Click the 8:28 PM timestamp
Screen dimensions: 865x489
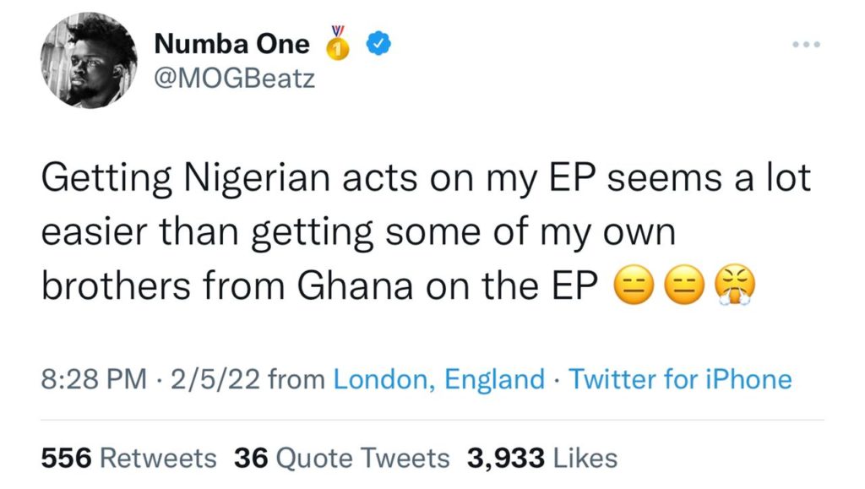pos(94,379)
